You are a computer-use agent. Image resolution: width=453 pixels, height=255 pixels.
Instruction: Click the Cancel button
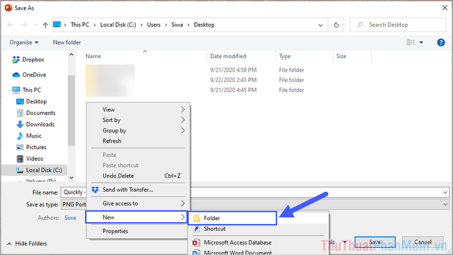coord(423,242)
